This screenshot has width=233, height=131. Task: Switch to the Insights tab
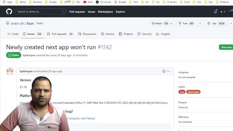163,34
